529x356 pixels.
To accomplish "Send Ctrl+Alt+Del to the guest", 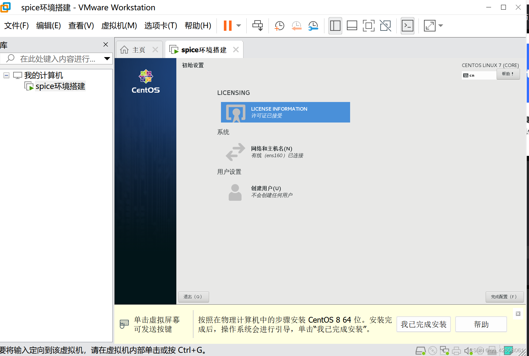I will 257,25.
